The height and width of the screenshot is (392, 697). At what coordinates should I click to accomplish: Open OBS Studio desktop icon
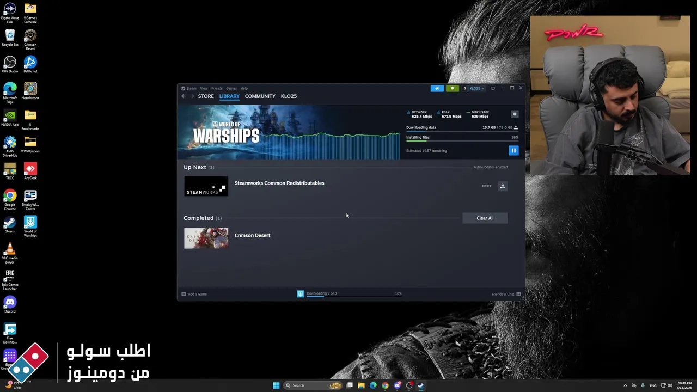(10, 65)
